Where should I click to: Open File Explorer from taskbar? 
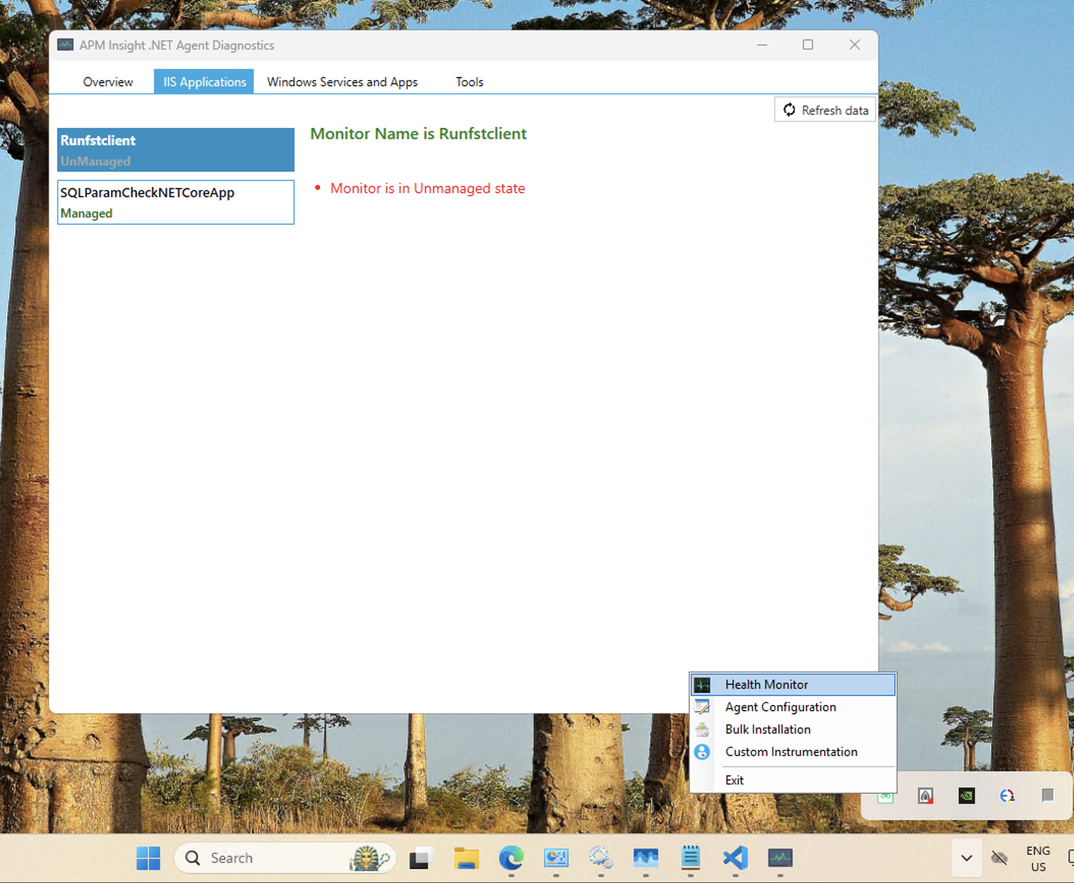(x=466, y=858)
